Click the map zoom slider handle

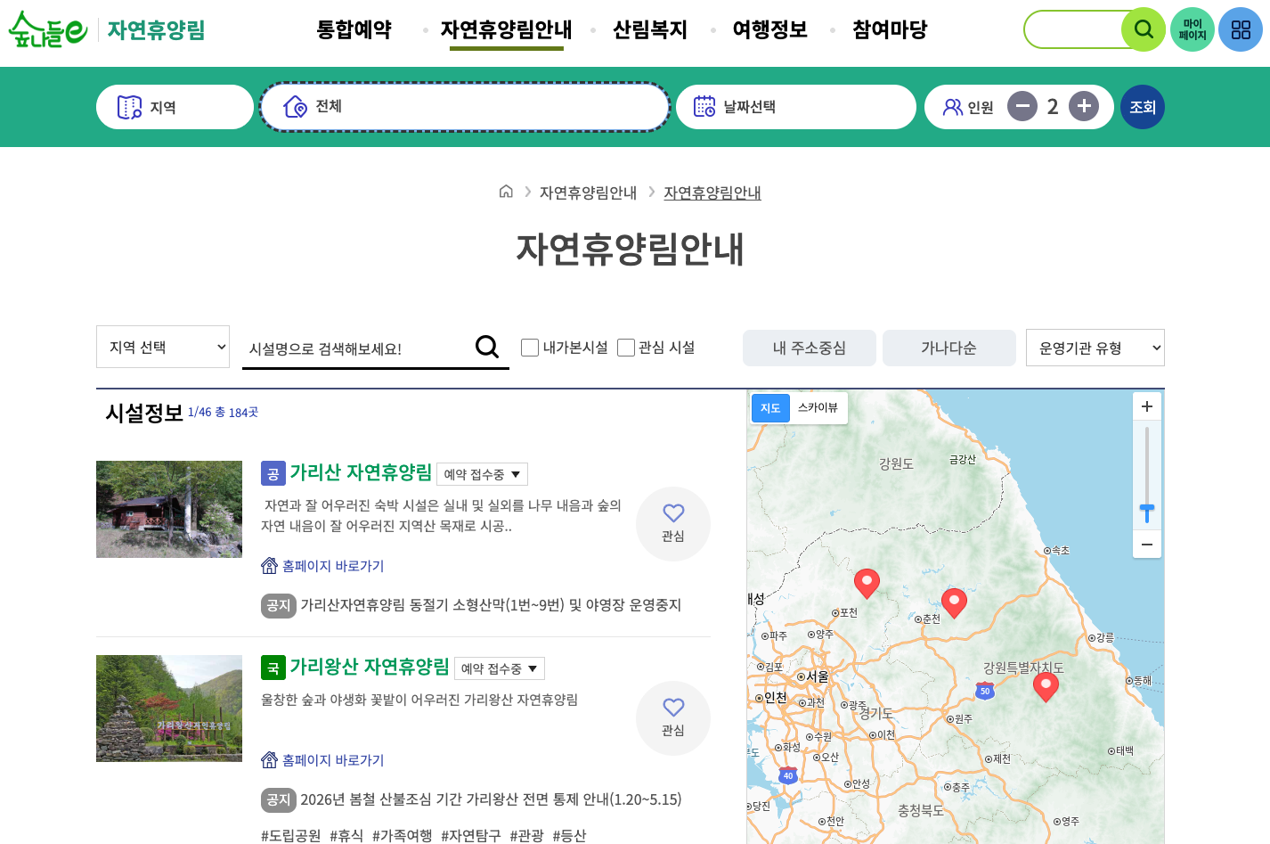tap(1147, 512)
